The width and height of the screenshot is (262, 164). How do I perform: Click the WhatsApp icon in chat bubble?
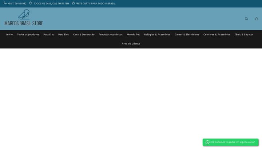[207, 142]
